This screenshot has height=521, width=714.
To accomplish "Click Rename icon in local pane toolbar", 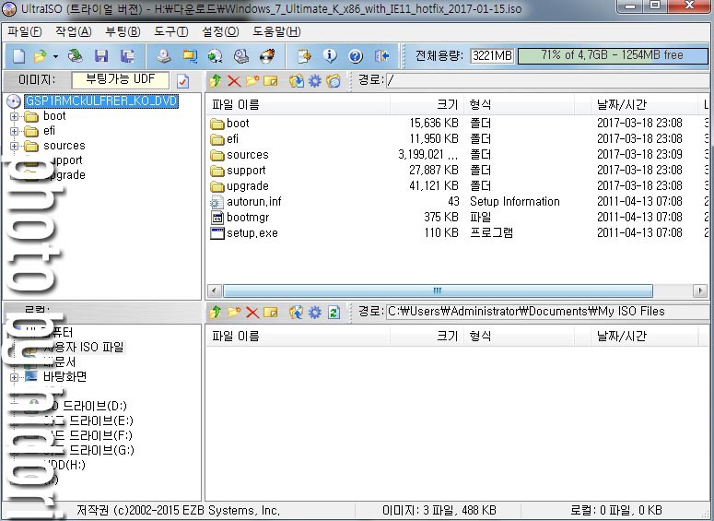I will [271, 313].
